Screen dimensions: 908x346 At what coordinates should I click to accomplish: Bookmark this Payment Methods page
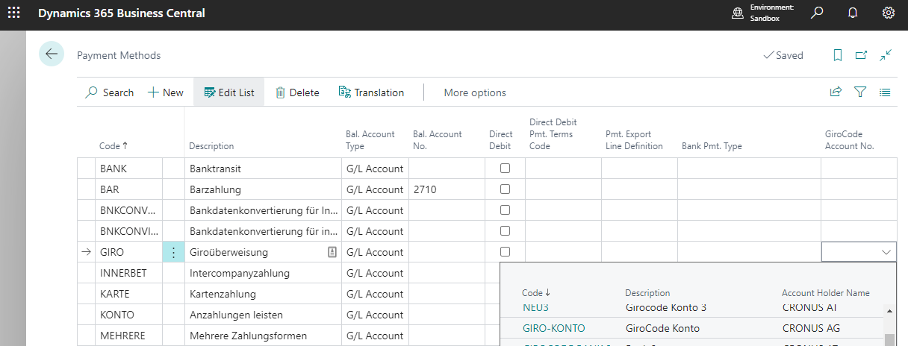point(838,55)
